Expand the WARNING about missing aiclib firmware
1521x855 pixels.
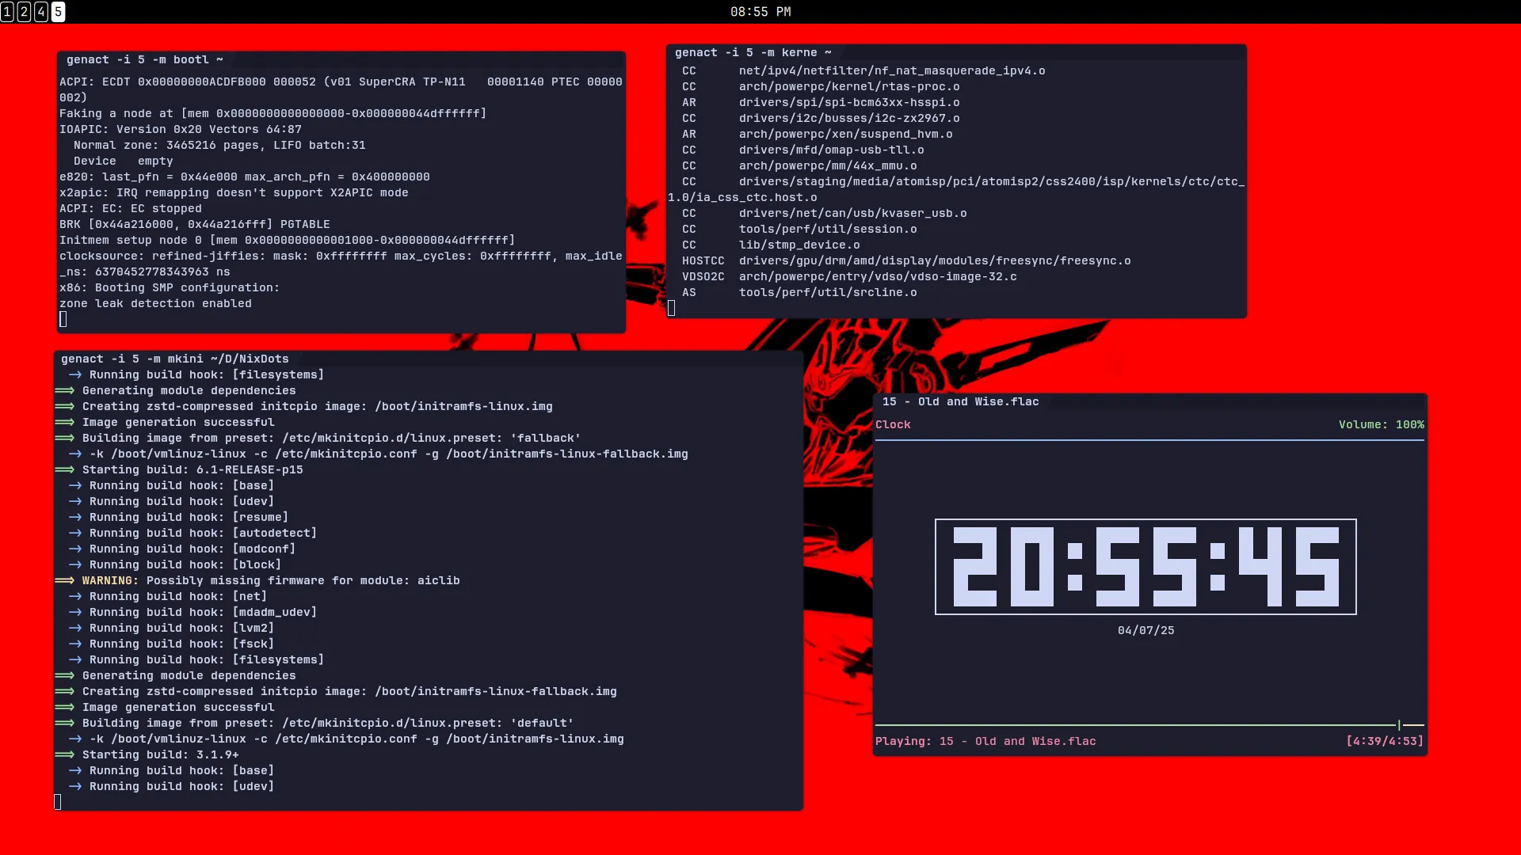269,580
